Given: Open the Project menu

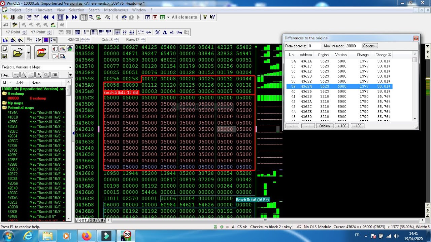Looking at the screenshot, I should (x=15, y=10).
